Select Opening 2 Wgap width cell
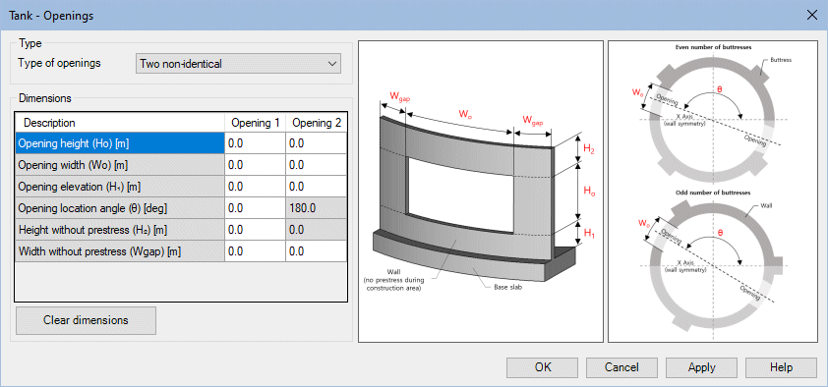The height and width of the screenshot is (387, 828). 316,251
